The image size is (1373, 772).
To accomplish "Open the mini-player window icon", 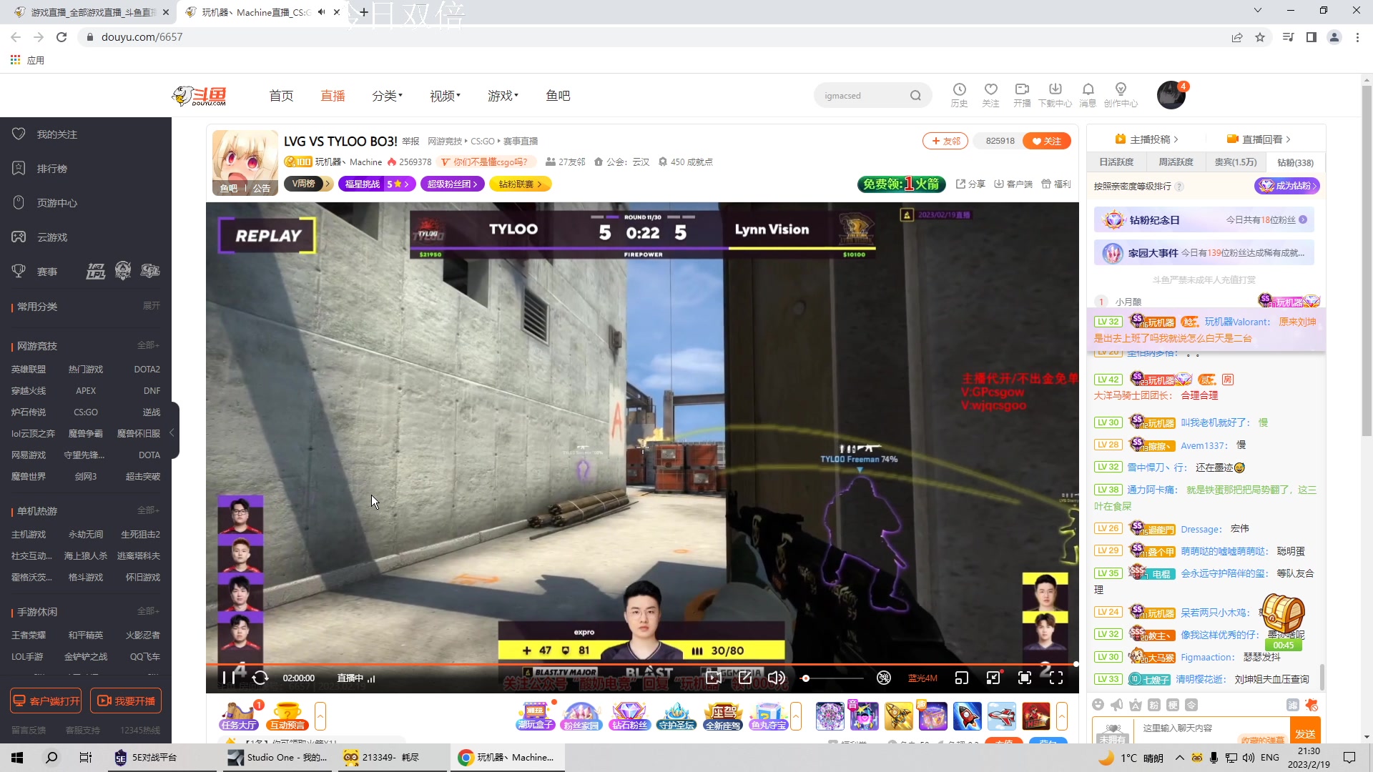I will pyautogui.click(x=962, y=678).
